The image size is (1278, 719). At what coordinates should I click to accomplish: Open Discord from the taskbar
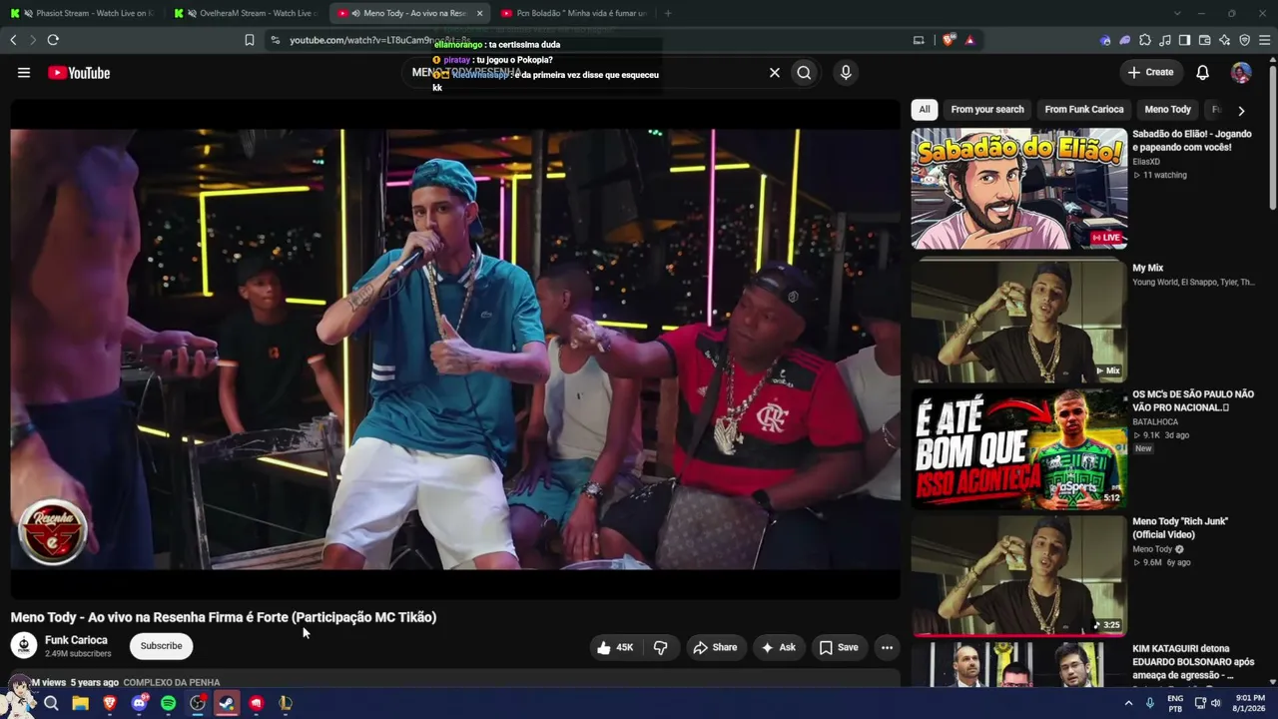(139, 703)
